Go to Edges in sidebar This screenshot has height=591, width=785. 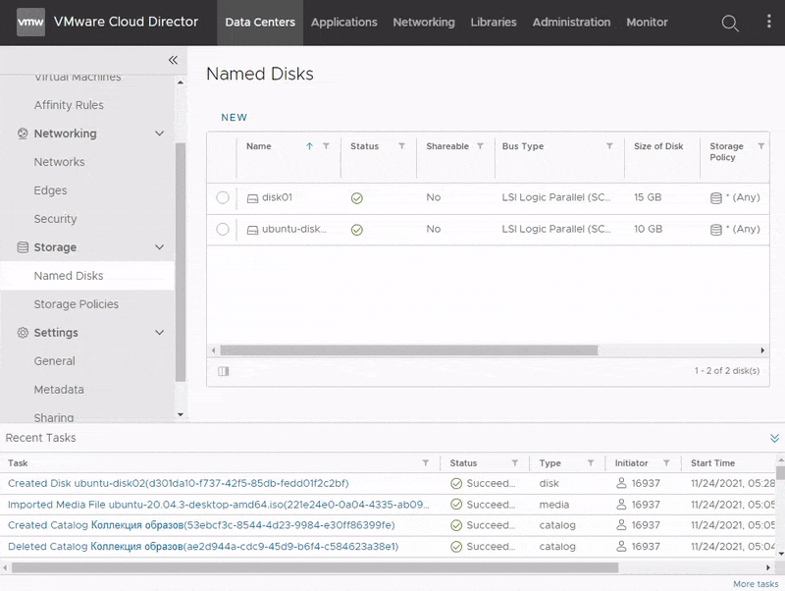[50, 190]
